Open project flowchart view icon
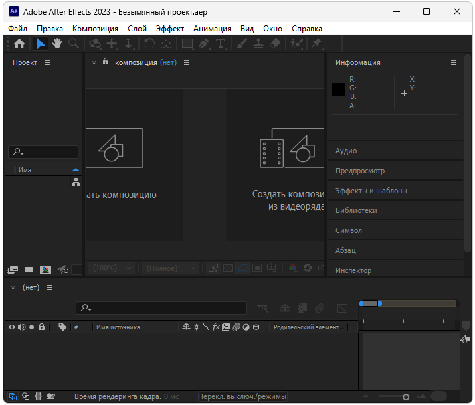Screen dimensions: 475x405 point(76,182)
